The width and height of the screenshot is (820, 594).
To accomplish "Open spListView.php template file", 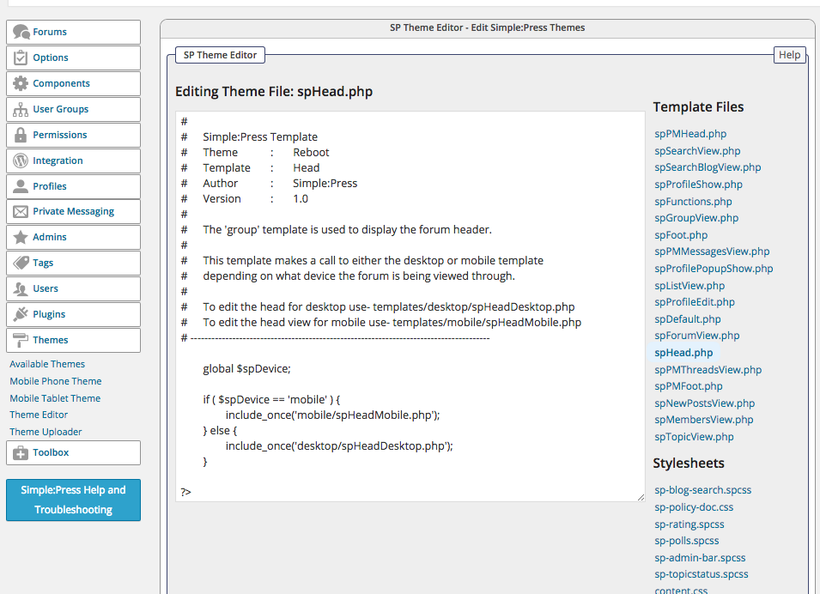I will (689, 286).
